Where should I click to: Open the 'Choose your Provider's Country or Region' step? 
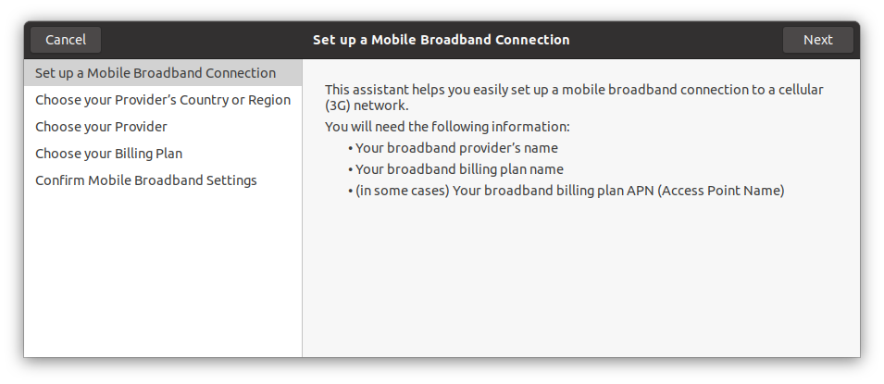(x=163, y=100)
